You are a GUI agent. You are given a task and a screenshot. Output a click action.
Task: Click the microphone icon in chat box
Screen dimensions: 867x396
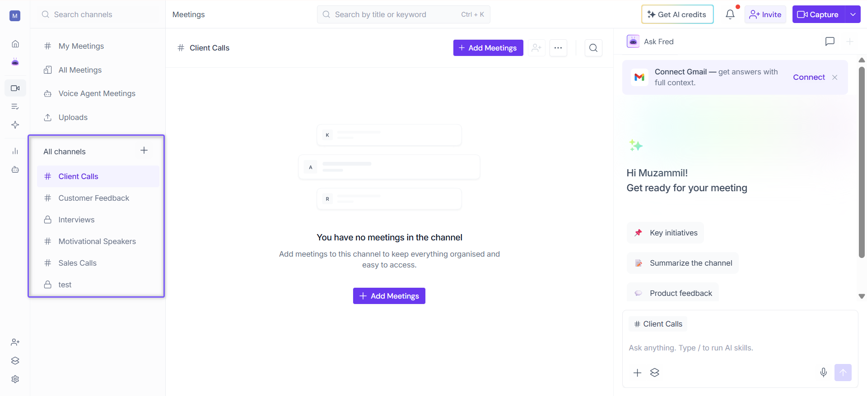click(823, 373)
